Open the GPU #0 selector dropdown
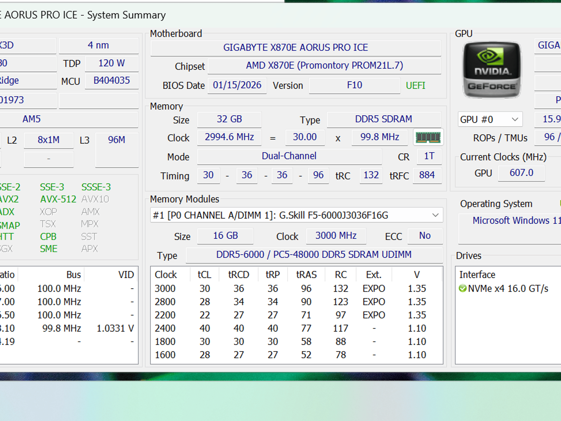561x421 pixels. (490, 119)
